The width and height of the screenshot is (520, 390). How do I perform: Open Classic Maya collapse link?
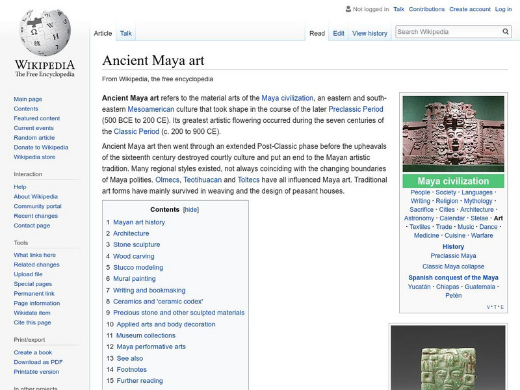(x=453, y=266)
